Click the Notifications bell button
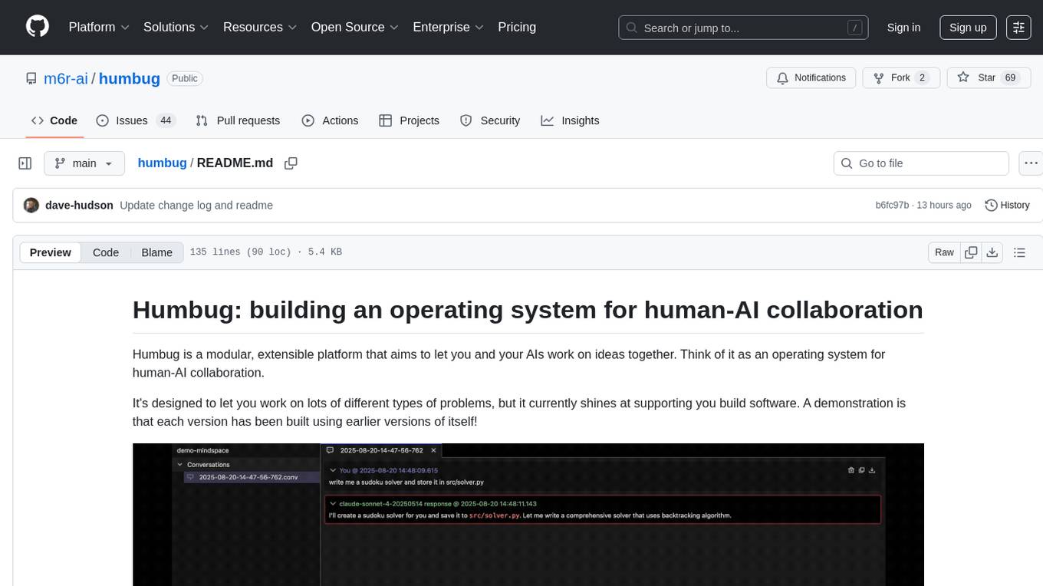The height and width of the screenshot is (586, 1043). 811,78
